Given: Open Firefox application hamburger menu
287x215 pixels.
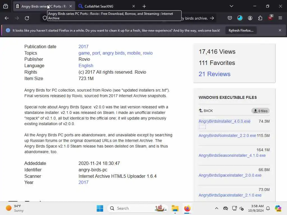Looking at the screenshot, I should coord(280,18).
